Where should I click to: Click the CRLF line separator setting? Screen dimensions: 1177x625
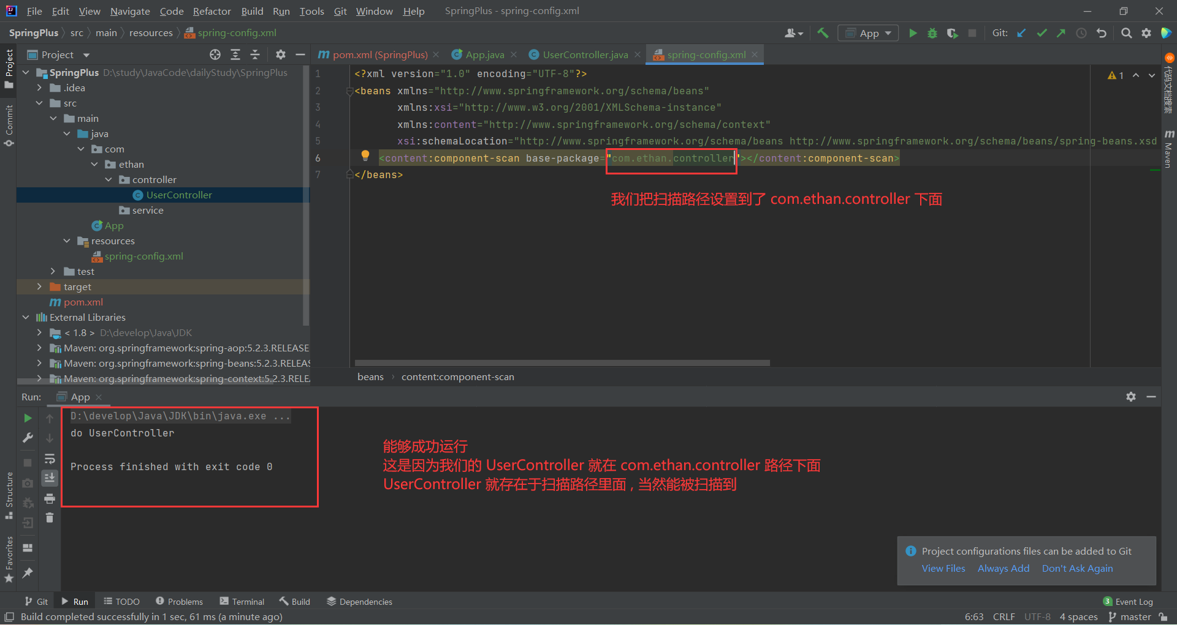click(x=1004, y=616)
